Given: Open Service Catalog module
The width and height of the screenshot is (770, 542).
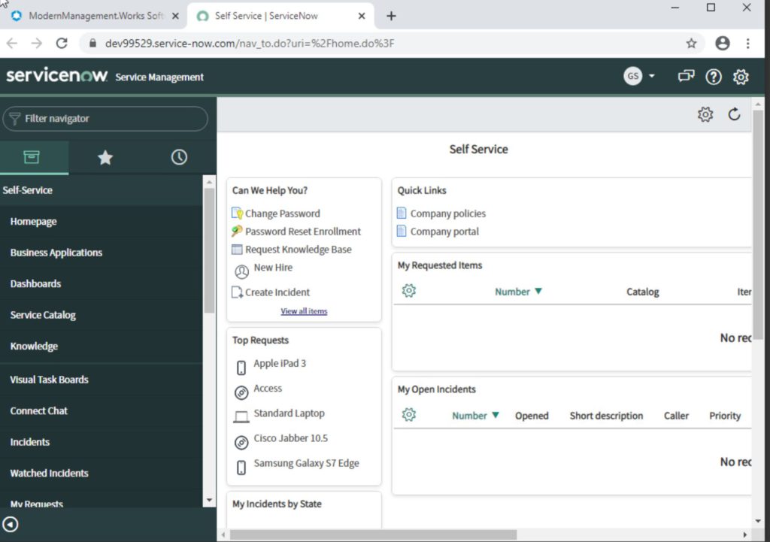Looking at the screenshot, I should click(43, 315).
